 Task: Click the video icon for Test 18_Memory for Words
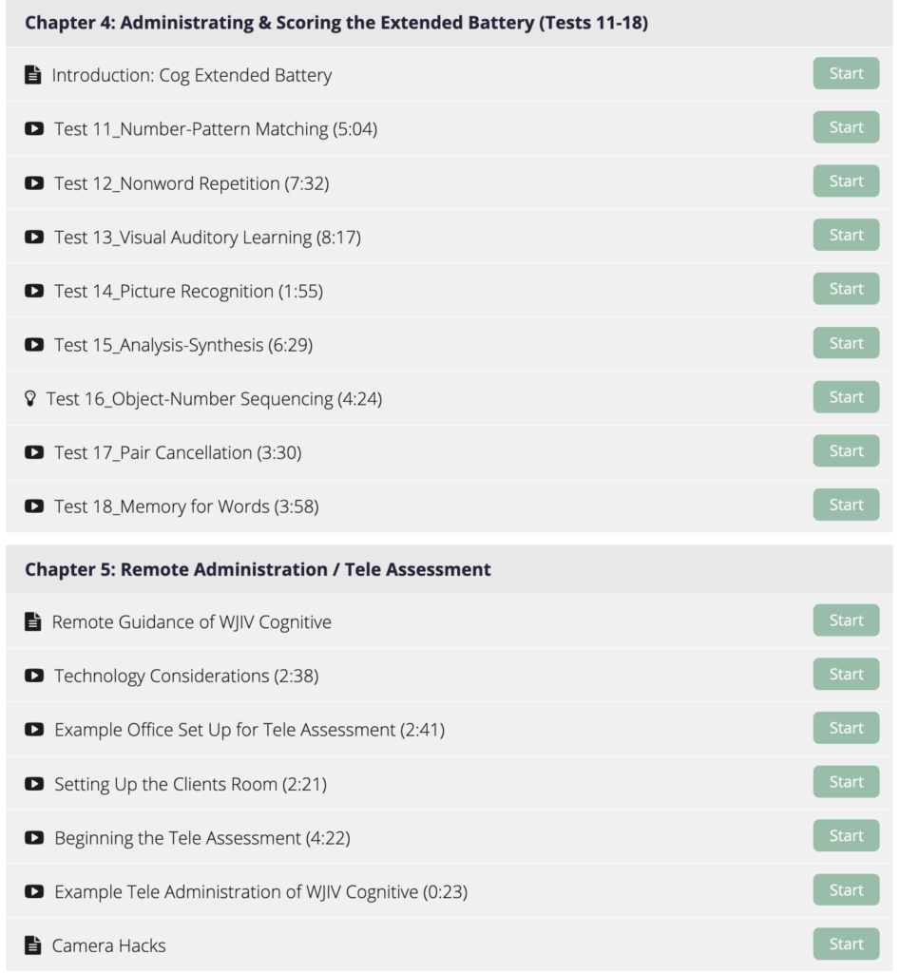[34, 506]
